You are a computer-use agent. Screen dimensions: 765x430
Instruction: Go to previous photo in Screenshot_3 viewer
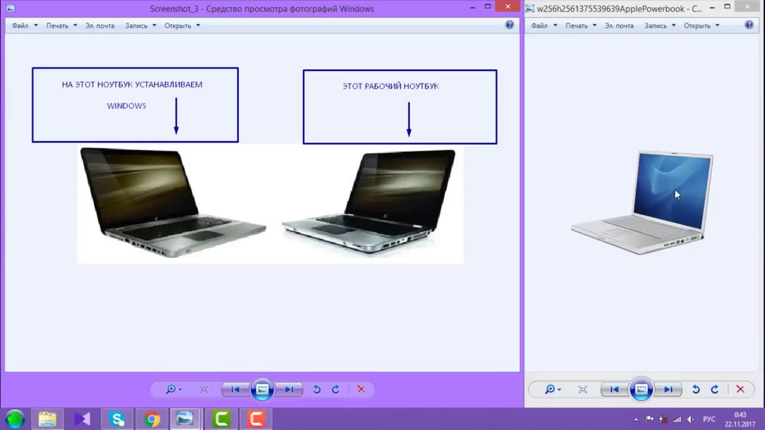[235, 389]
